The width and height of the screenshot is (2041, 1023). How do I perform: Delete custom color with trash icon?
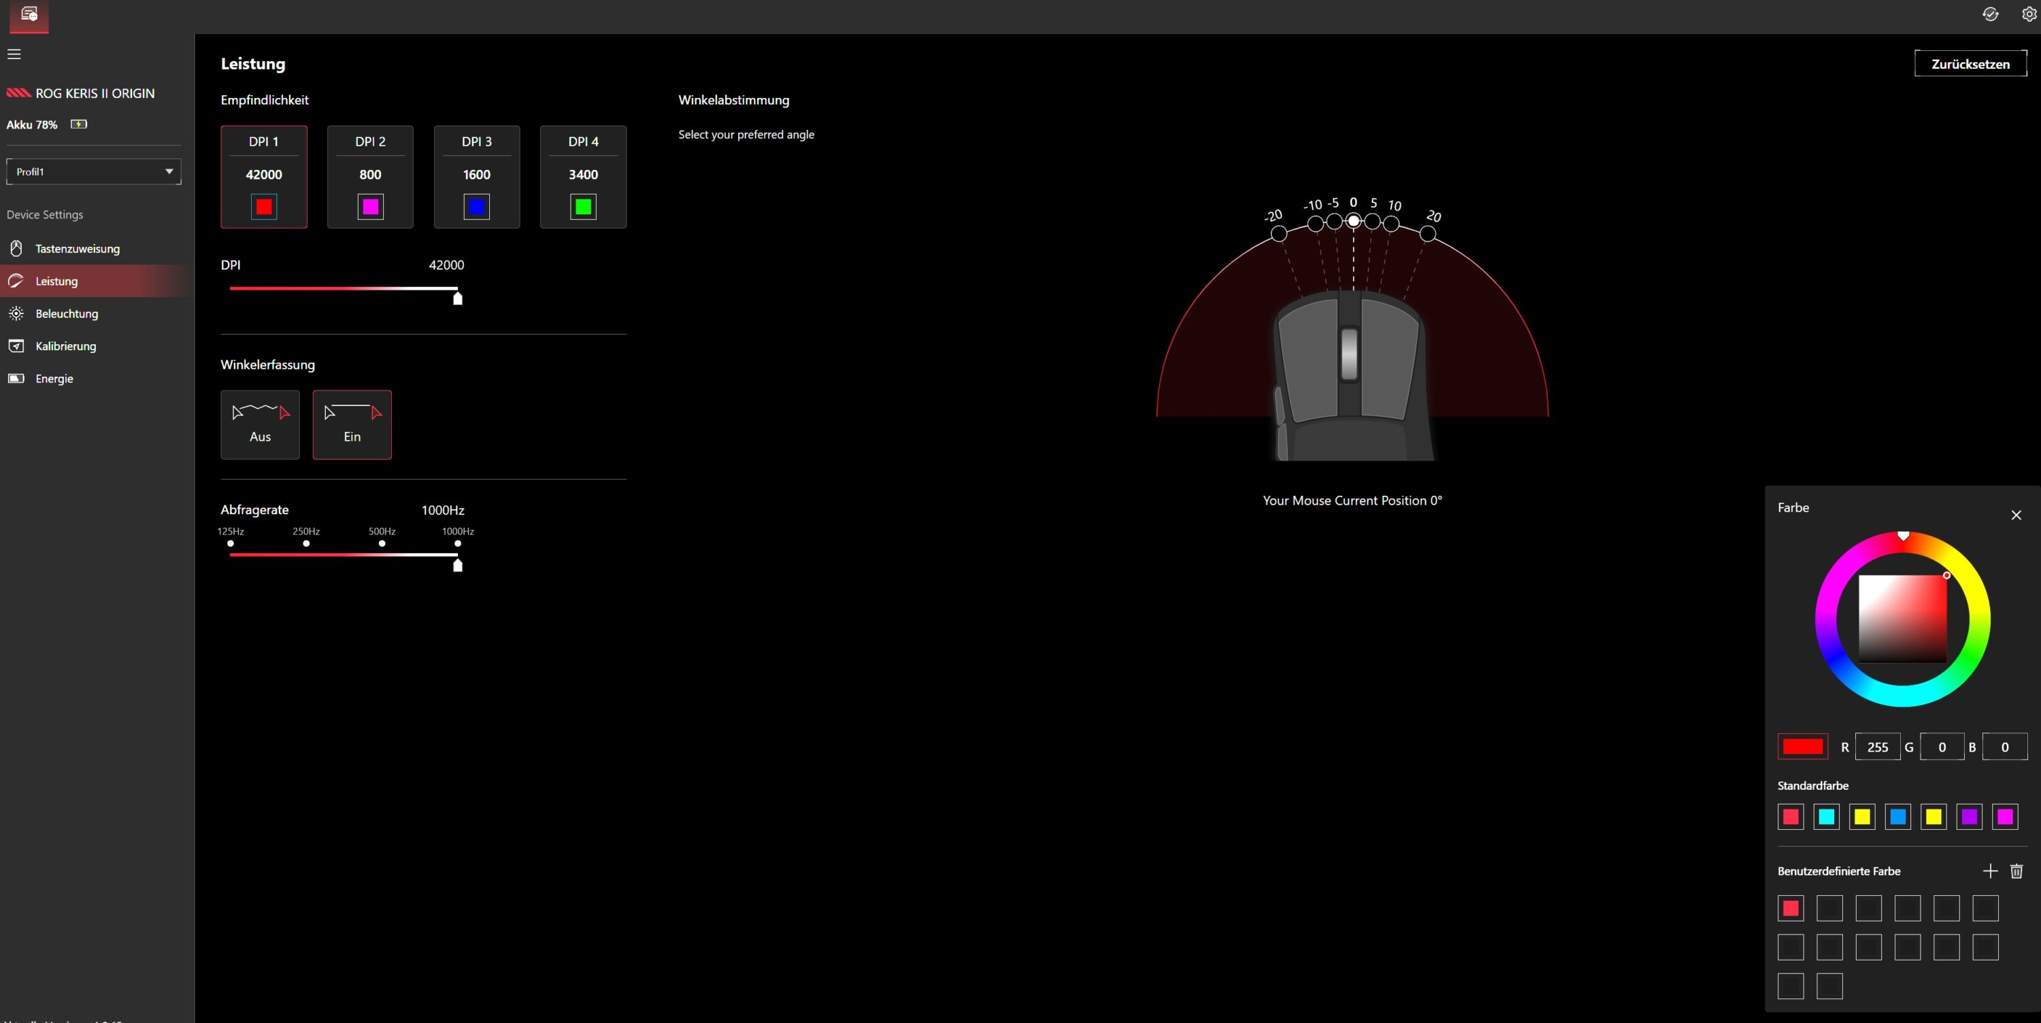click(x=2017, y=871)
